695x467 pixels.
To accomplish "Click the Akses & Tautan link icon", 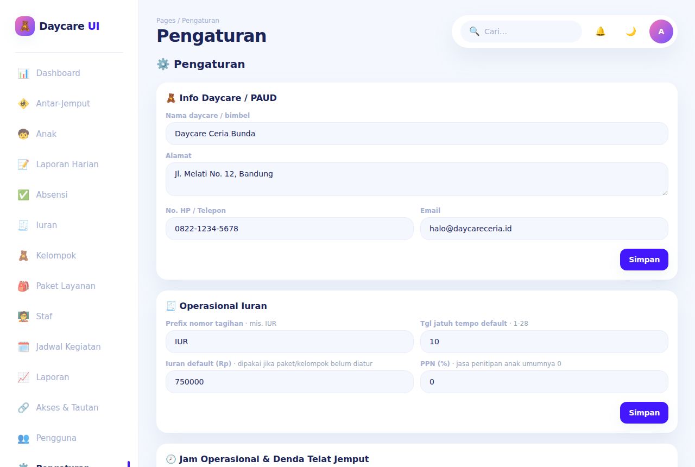I will tap(23, 408).
